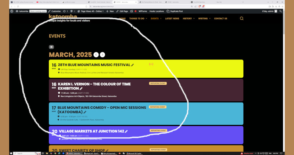Open CONTACT US page

click(220, 19)
